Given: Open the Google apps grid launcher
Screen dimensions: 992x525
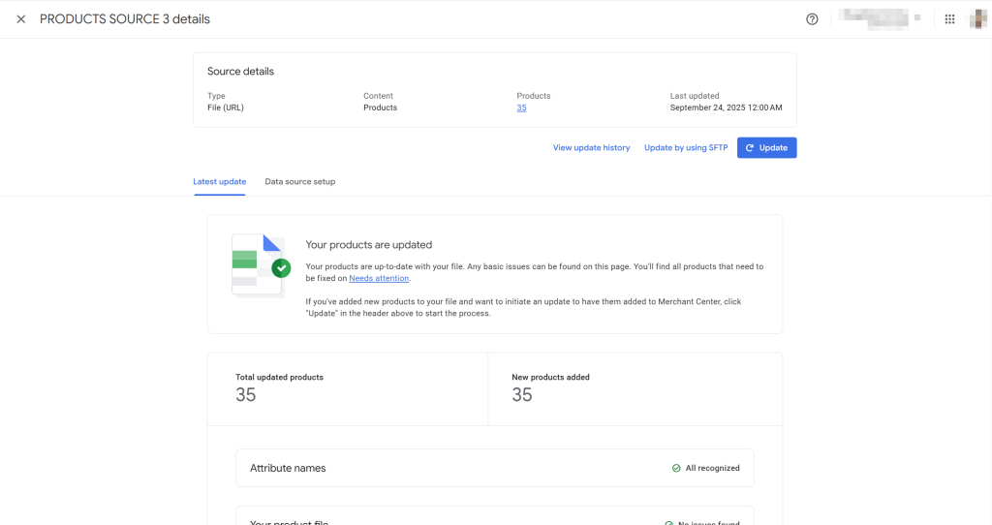Looking at the screenshot, I should tap(949, 19).
